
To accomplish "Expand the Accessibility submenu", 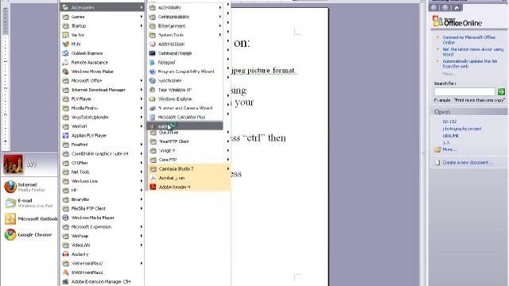I will [x=185, y=7].
